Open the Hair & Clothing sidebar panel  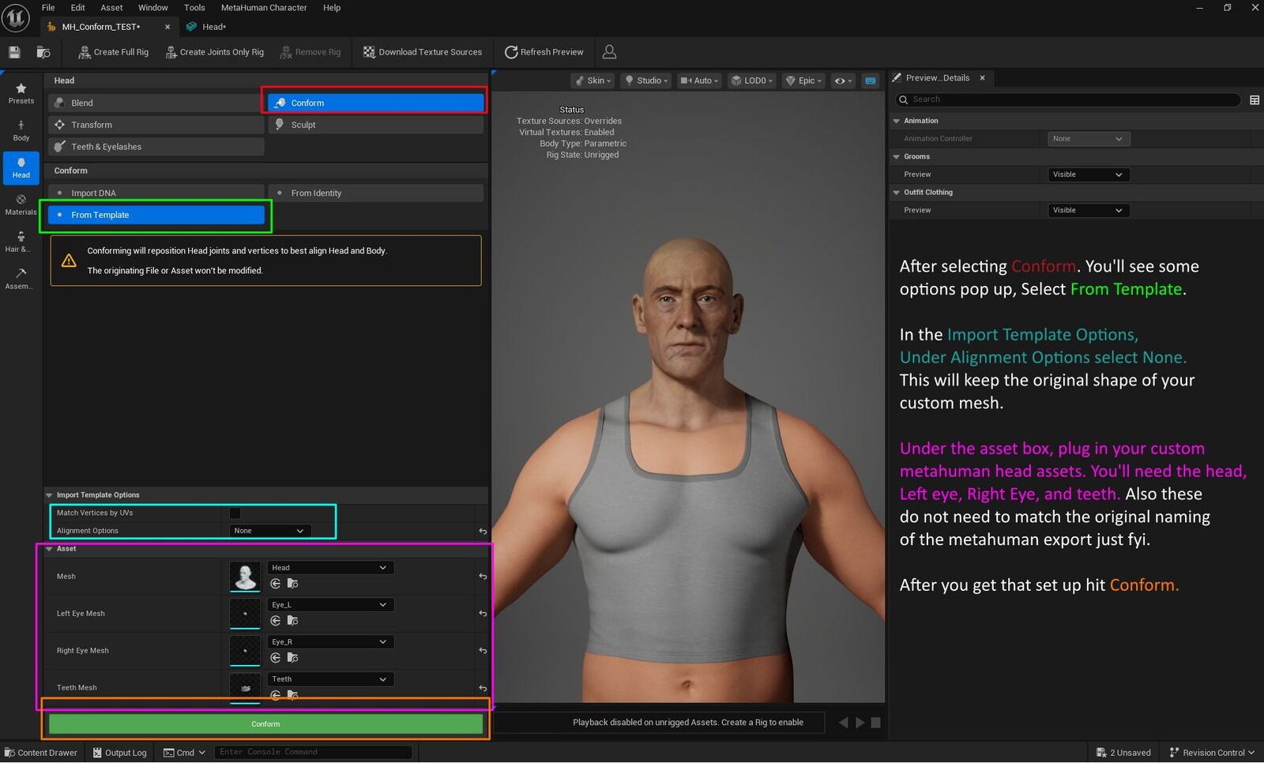(21, 242)
